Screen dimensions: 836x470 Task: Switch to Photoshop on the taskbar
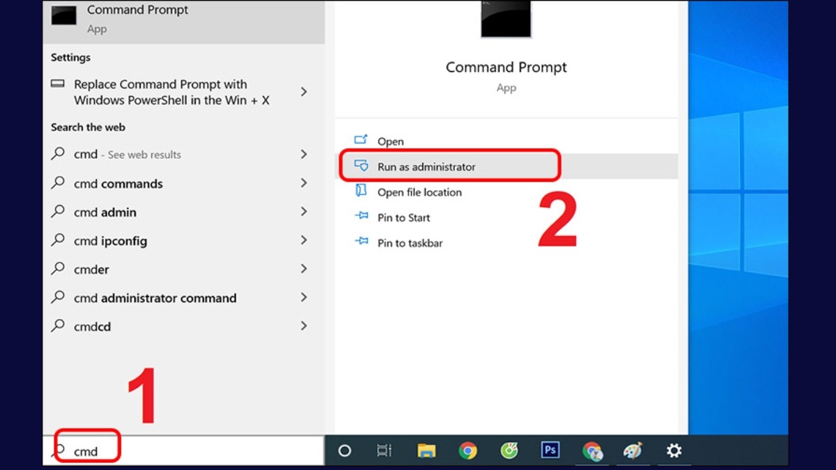tap(550, 451)
